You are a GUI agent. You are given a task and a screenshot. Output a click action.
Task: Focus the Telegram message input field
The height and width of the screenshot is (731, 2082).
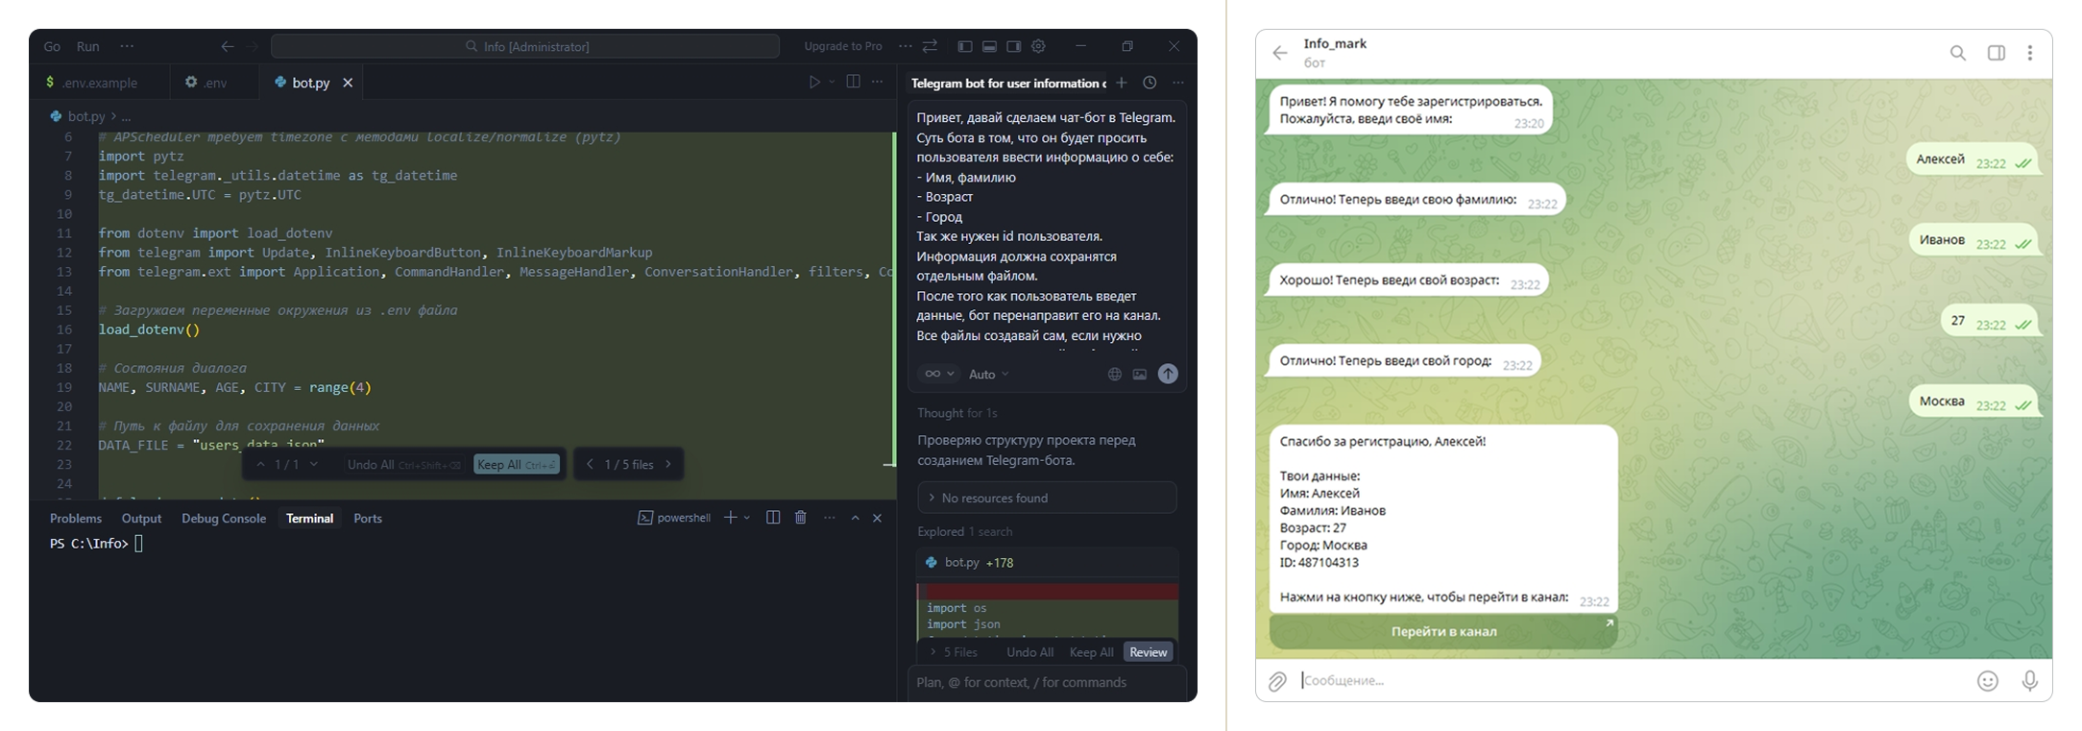pyautogui.click(x=1623, y=681)
